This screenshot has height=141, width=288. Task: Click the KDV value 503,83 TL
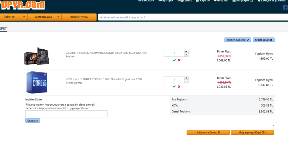click(267, 106)
